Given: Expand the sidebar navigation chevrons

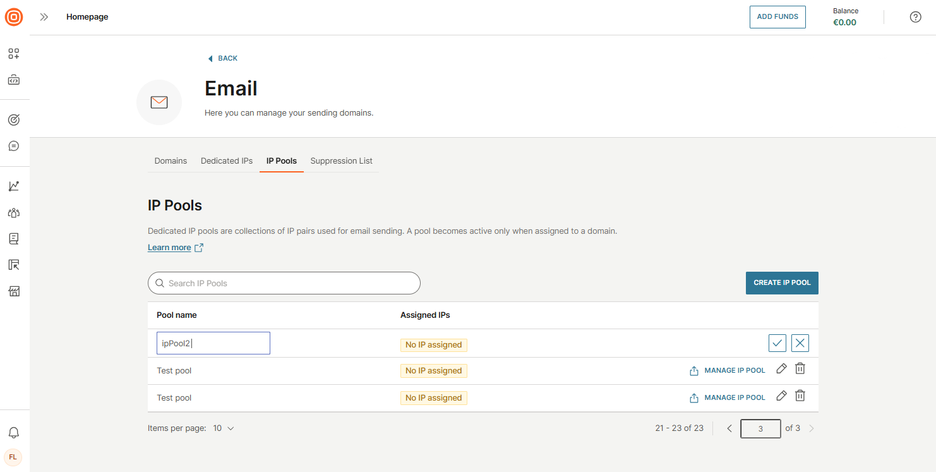Looking at the screenshot, I should (44, 17).
